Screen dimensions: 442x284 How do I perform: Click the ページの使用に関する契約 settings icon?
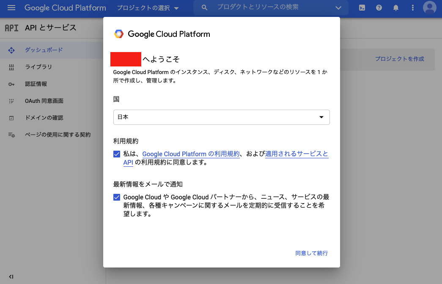[x=11, y=135]
